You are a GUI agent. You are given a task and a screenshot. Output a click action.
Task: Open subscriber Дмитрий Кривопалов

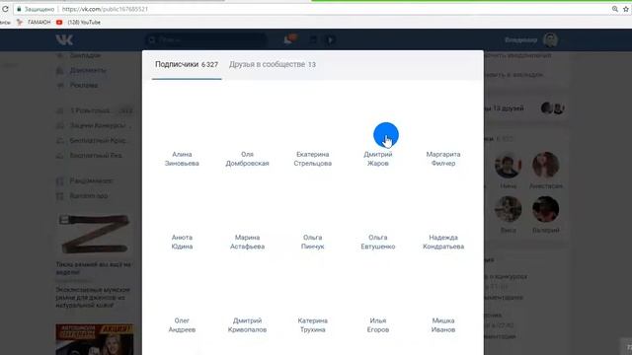(x=247, y=324)
